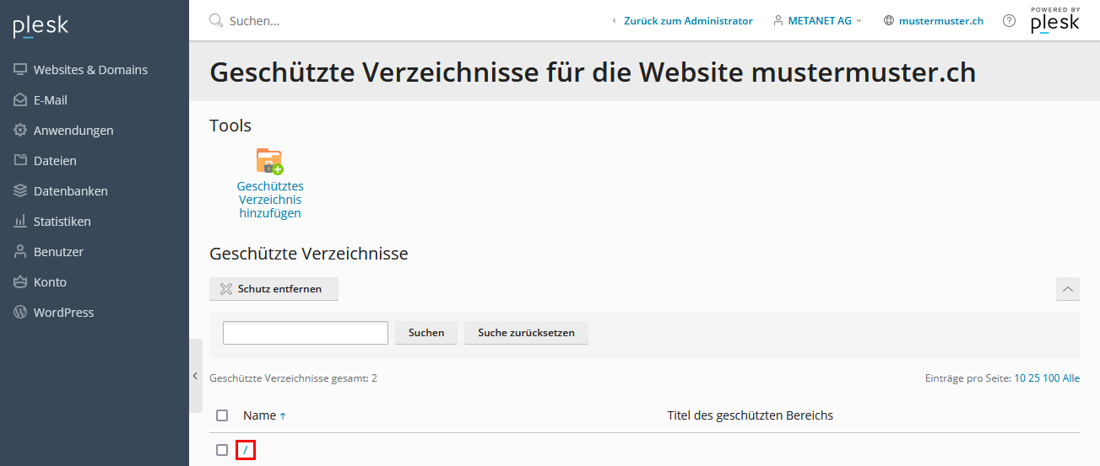Screen dimensions: 1100x466
Task: Click the directory search input field
Action: pos(305,333)
